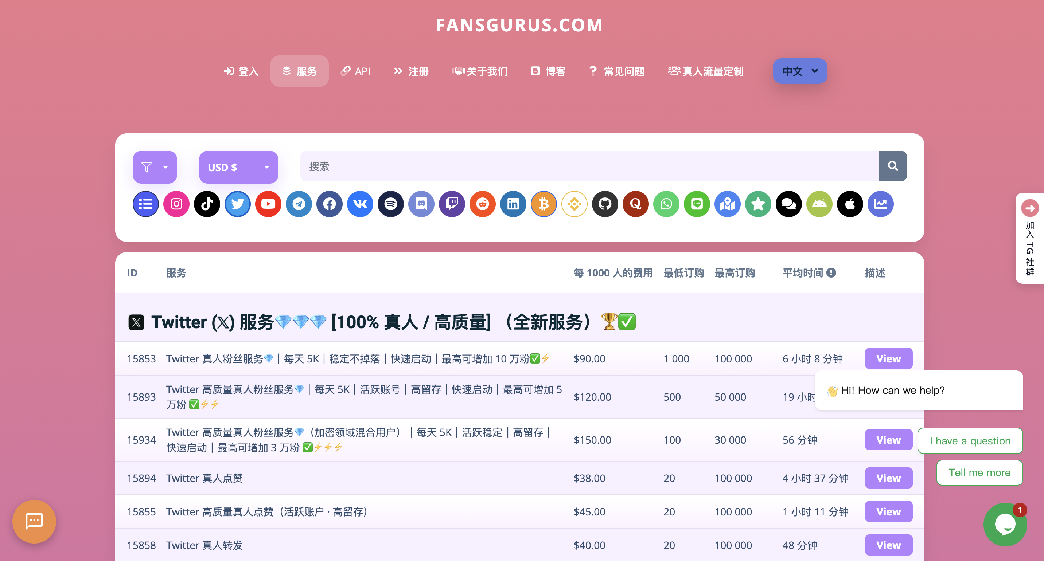Choose the WhatsApp category icon

666,204
